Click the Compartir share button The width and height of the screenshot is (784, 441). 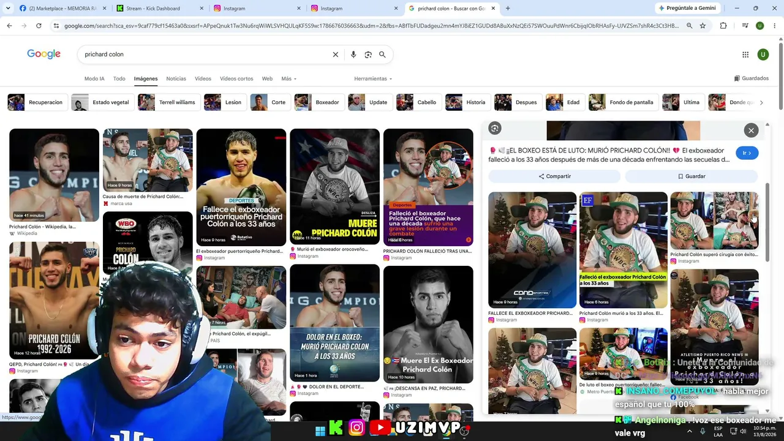(555, 176)
